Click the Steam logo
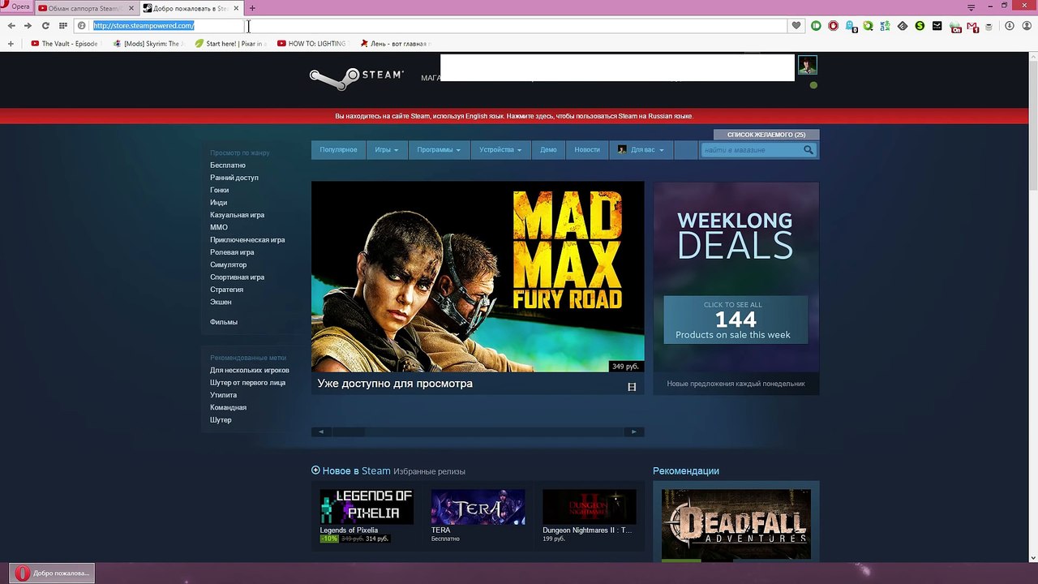Viewport: 1038px width, 584px height. pyautogui.click(x=356, y=79)
